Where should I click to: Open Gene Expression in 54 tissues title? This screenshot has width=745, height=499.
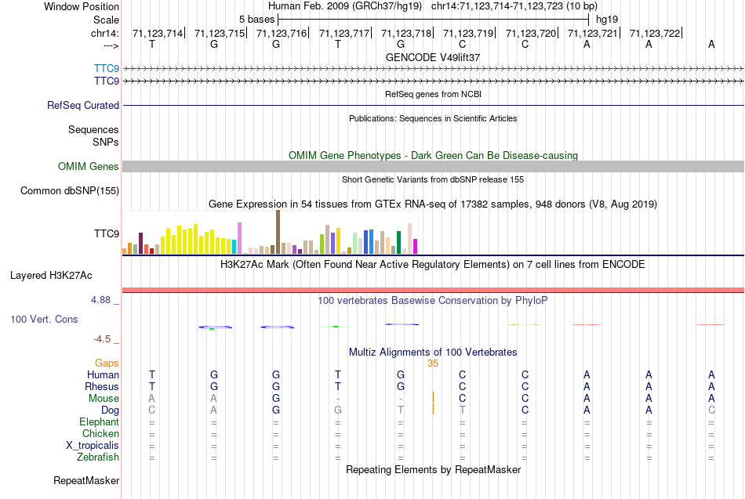click(433, 204)
